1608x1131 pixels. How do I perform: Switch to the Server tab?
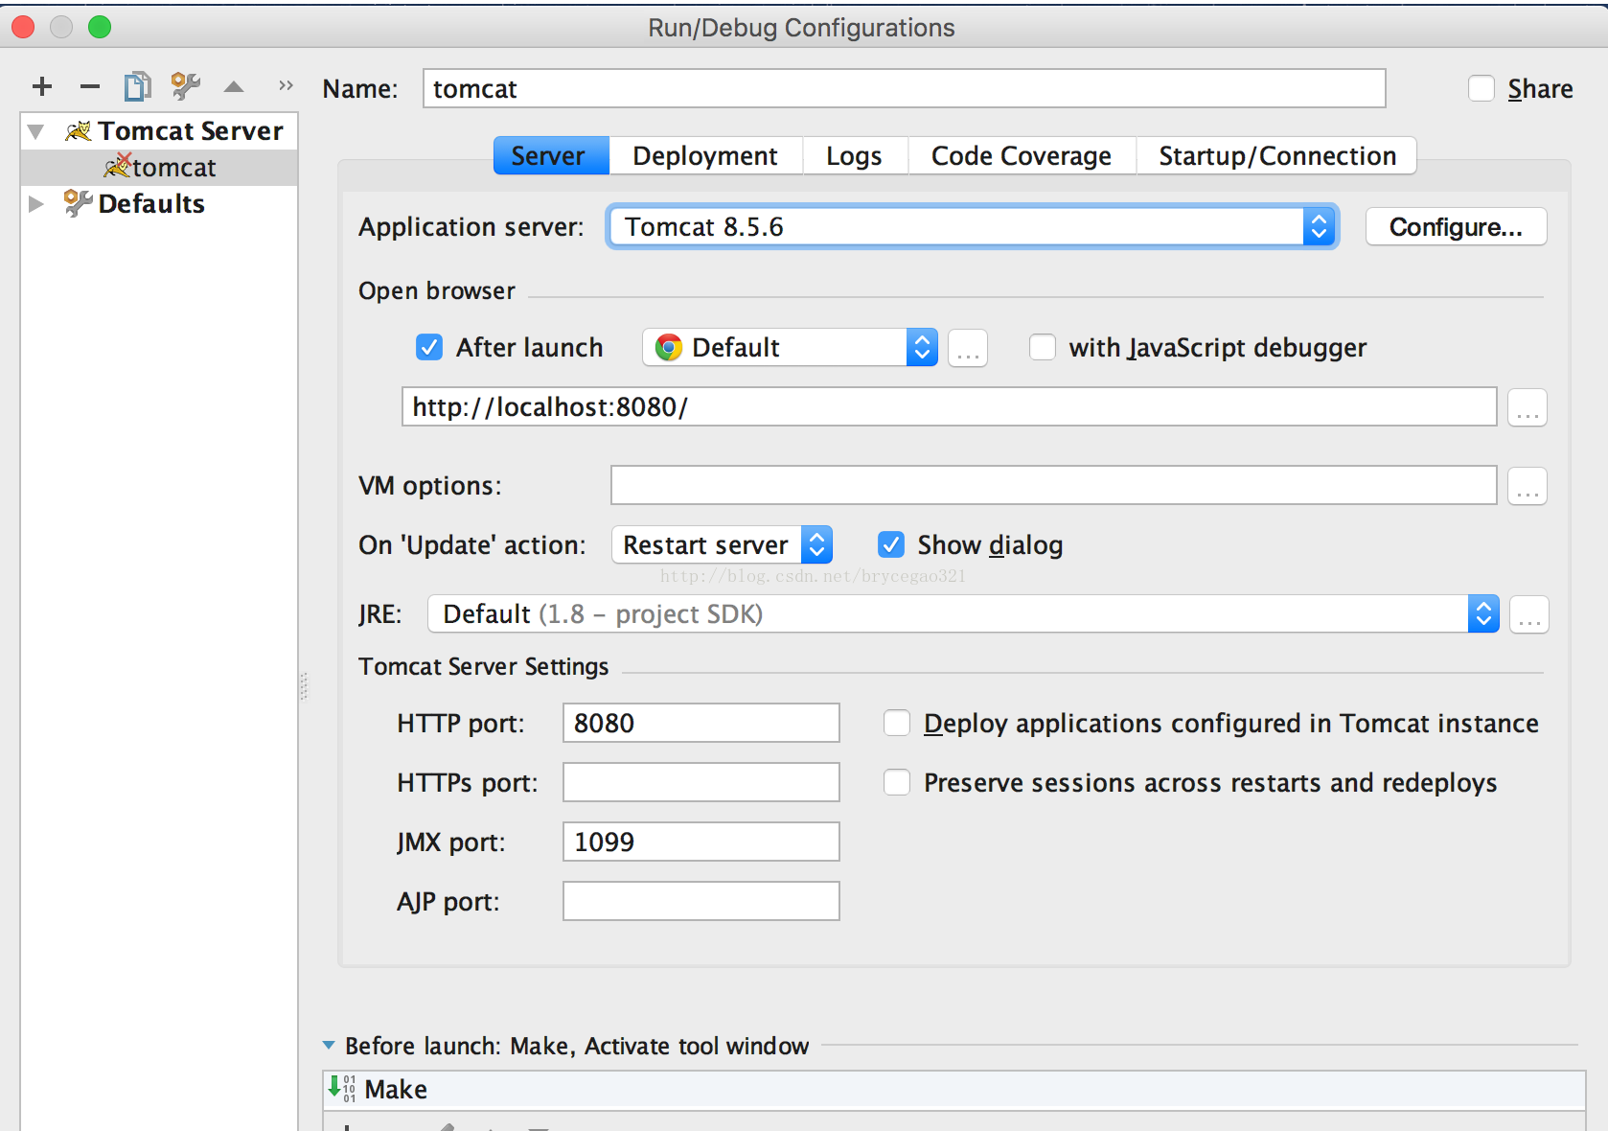pyautogui.click(x=551, y=155)
